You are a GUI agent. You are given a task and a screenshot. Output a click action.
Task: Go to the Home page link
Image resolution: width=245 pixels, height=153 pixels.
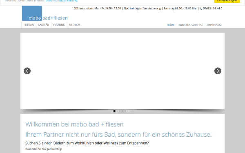coord(170,25)
